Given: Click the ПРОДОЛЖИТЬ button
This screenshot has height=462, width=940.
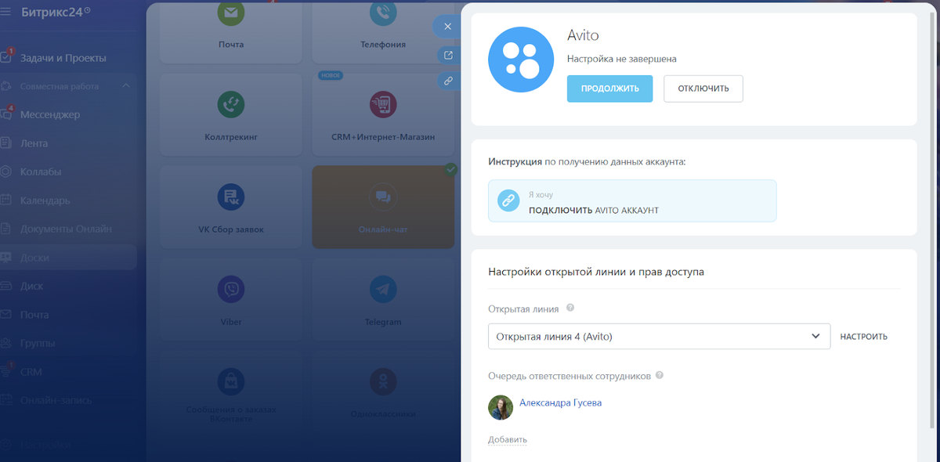Looking at the screenshot, I should tap(609, 88).
